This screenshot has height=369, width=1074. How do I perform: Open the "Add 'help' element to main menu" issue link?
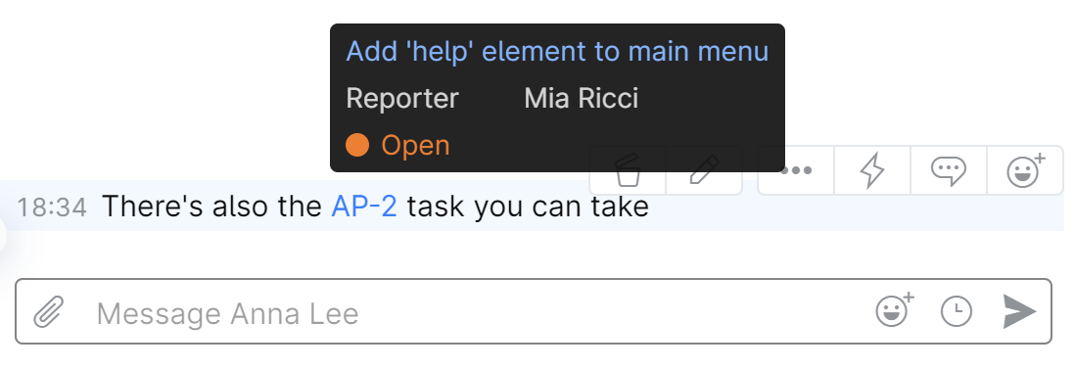click(557, 52)
